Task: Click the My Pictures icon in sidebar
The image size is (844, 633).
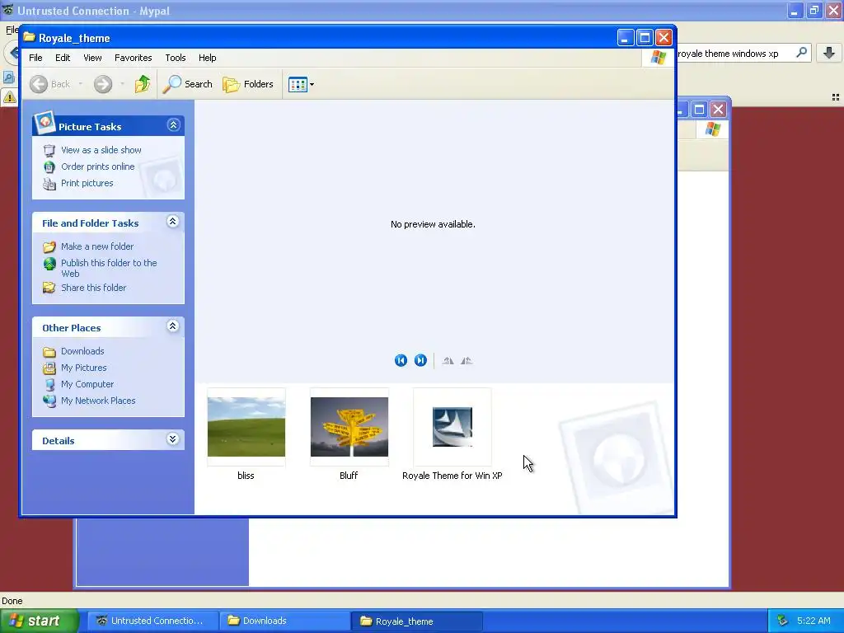Action: click(49, 368)
